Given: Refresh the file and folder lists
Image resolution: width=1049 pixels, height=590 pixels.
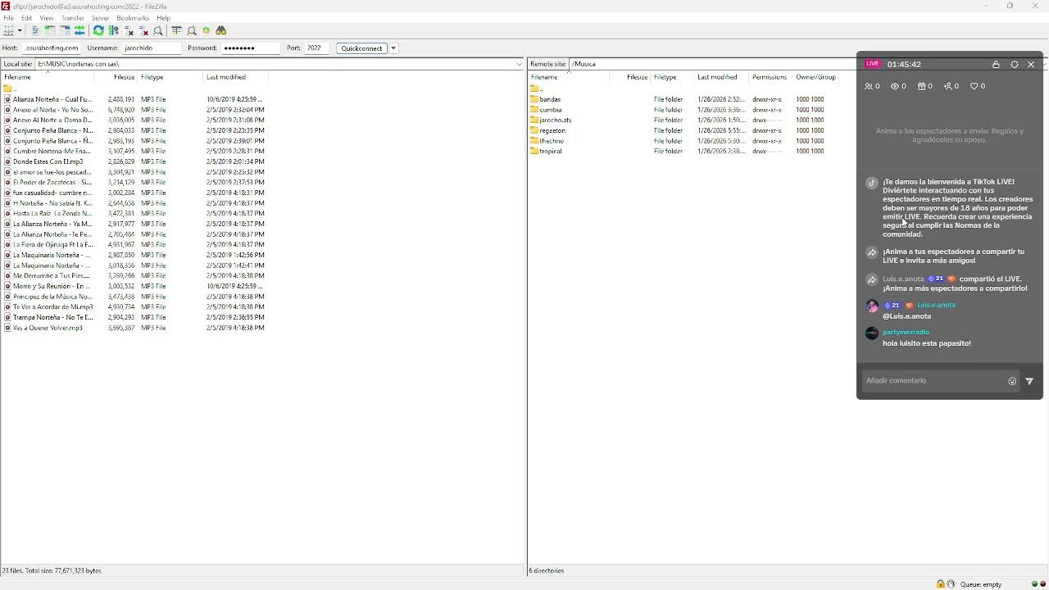Looking at the screenshot, I should point(98,30).
